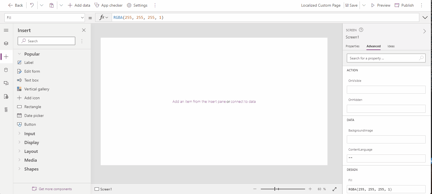Image resolution: width=432 pixels, height=194 pixels.
Task: Collapse the Popular section
Action: [20, 54]
